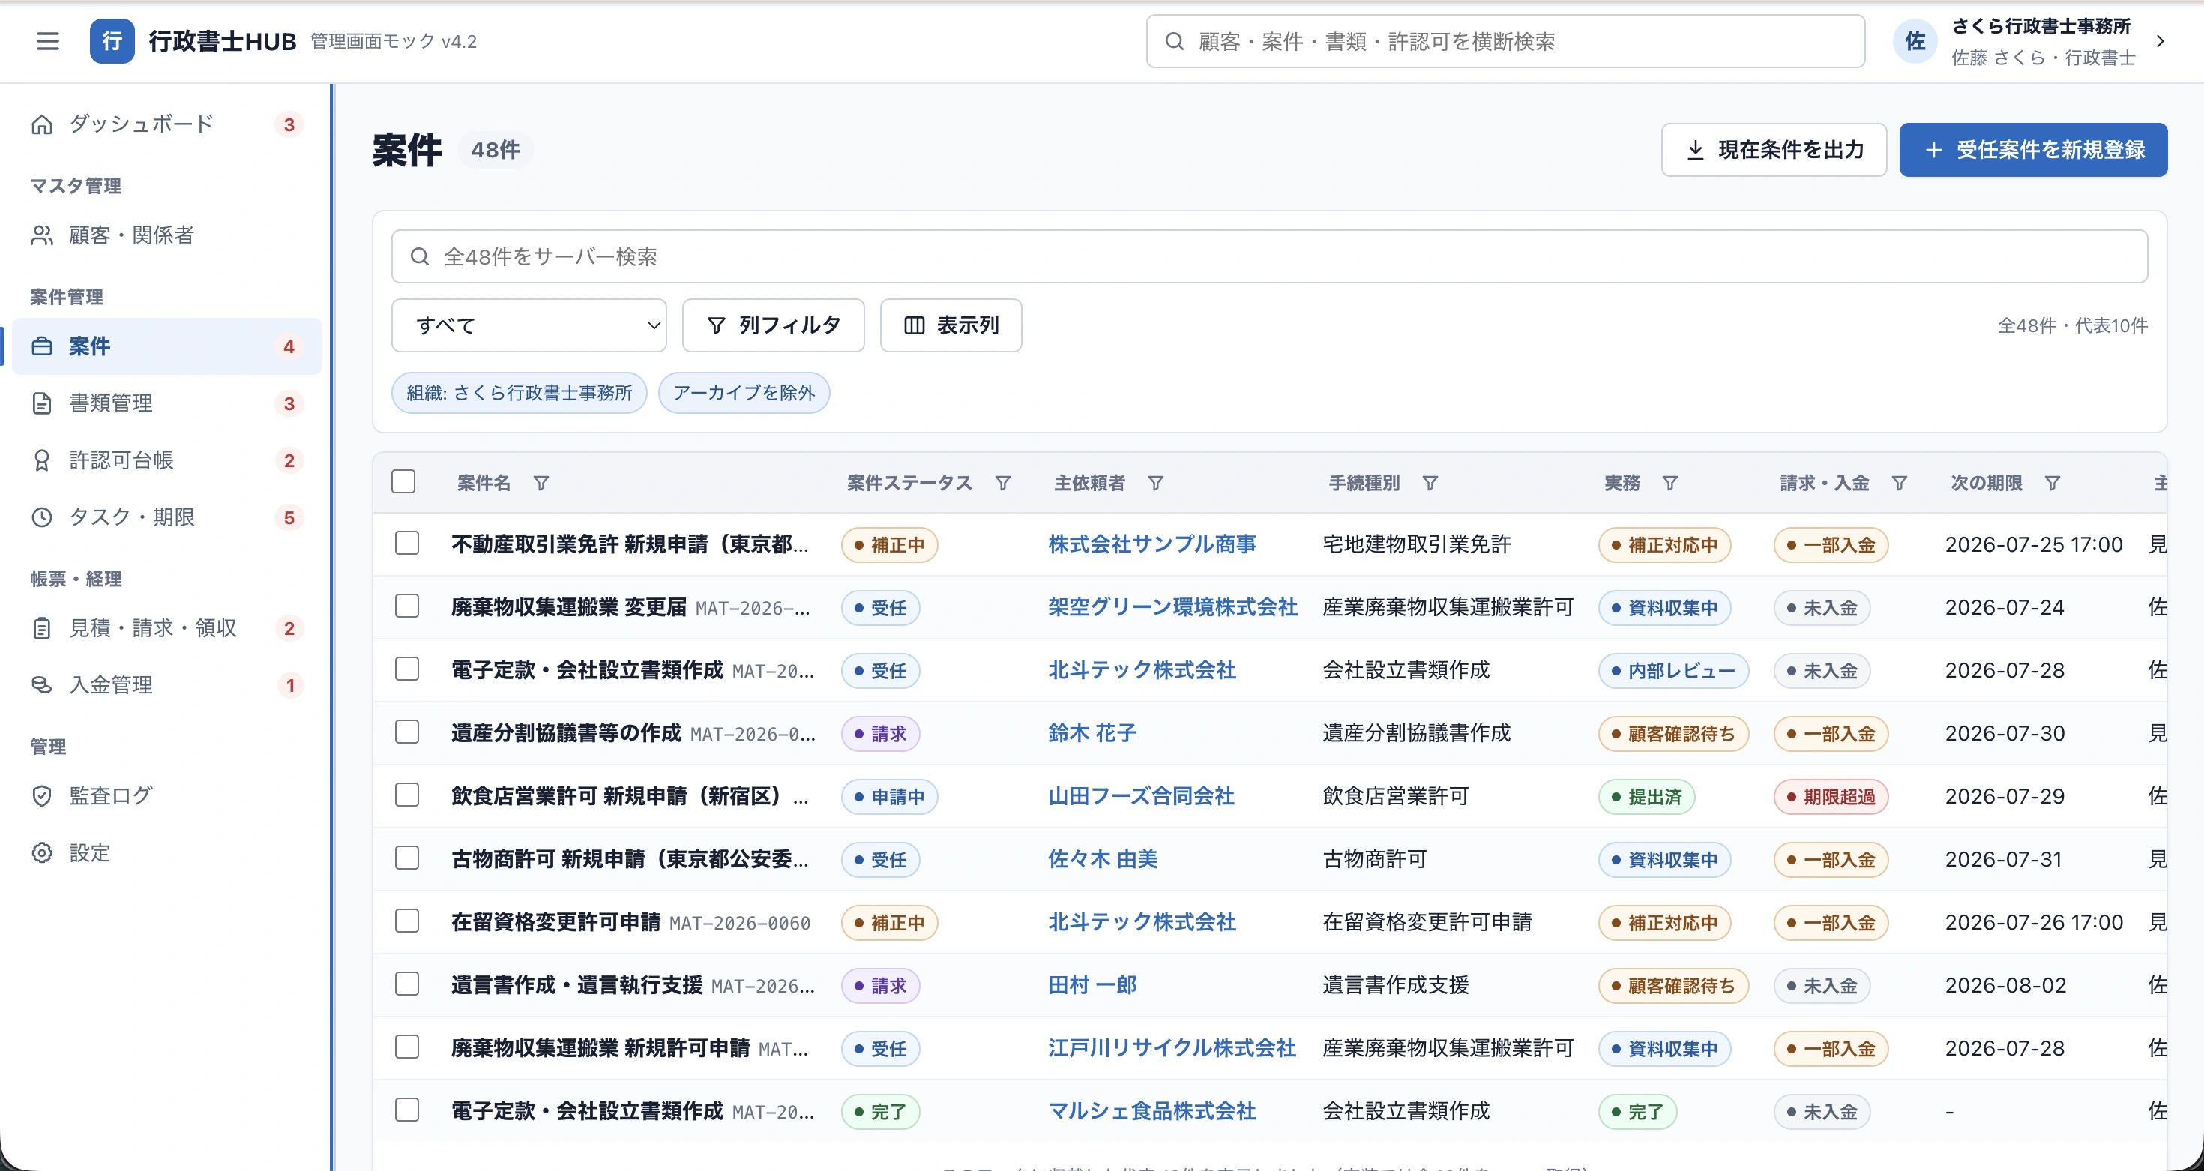Click the 請求・入金 column filter icon
2204x1171 pixels.
point(1899,484)
